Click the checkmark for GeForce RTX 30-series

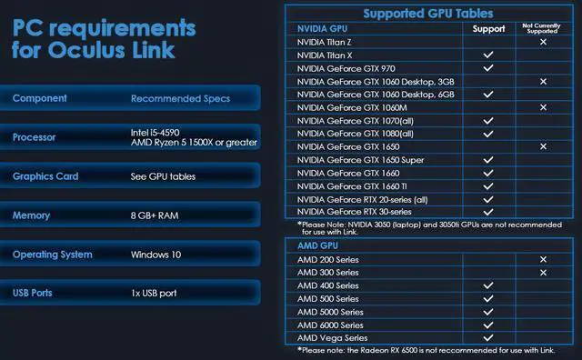[x=488, y=212]
